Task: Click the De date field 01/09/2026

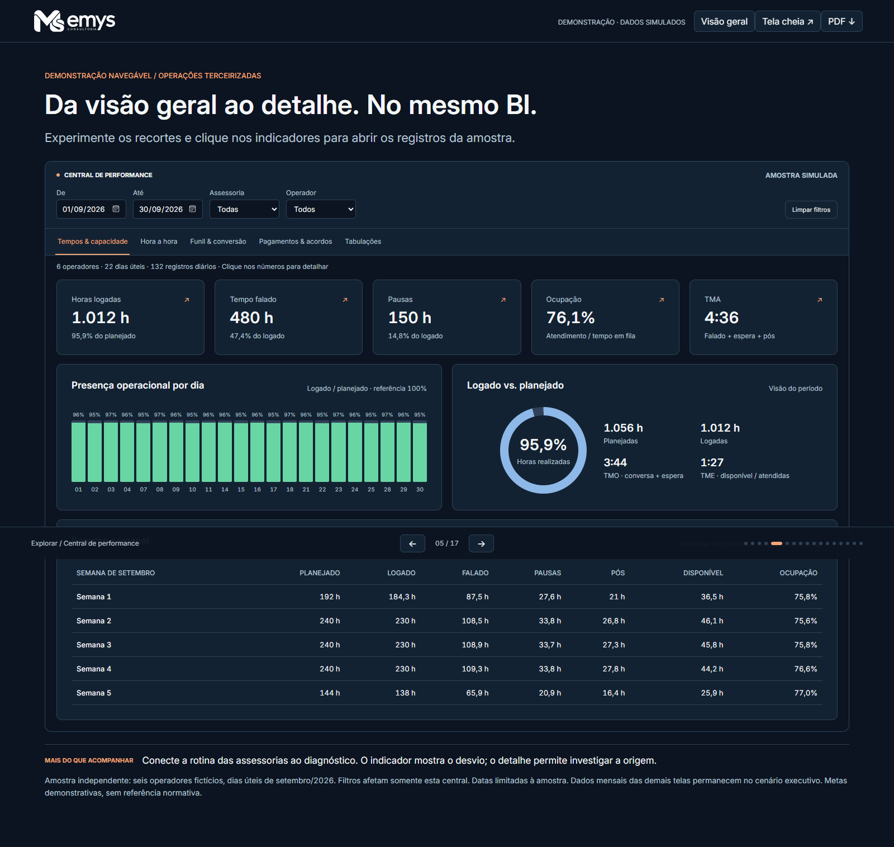Action: 91,209
